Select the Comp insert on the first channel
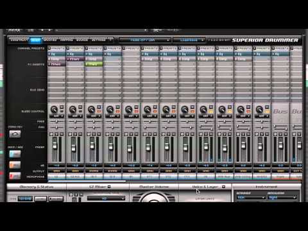Image resolution: width=308 pixels, height=231 pixels. 56,59
